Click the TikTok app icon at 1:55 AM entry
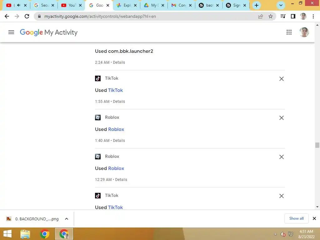Viewport: 320px width, 240px height. coord(98,78)
